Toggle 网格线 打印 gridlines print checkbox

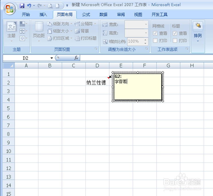click(x=155, y=41)
